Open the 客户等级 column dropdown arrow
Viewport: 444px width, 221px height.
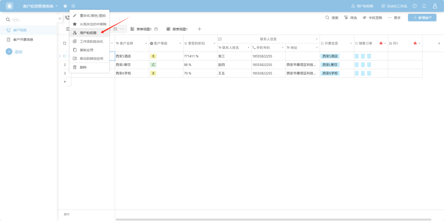180,43
